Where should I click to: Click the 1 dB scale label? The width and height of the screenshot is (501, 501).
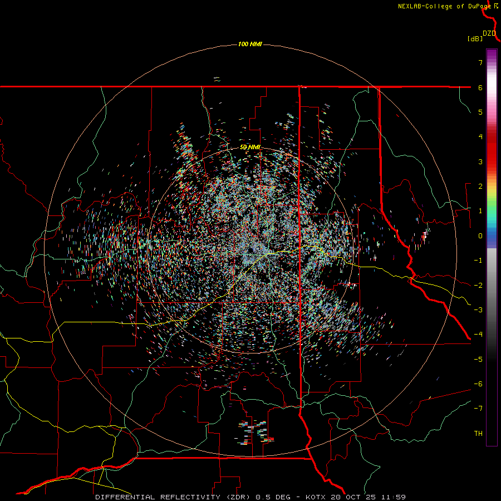[x=480, y=211]
